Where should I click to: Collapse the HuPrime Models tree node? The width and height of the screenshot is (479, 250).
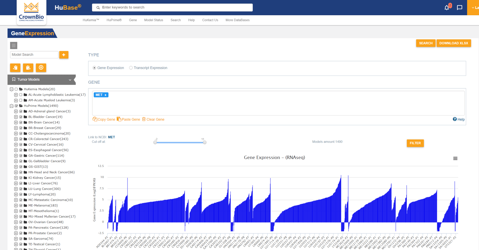coord(11,106)
